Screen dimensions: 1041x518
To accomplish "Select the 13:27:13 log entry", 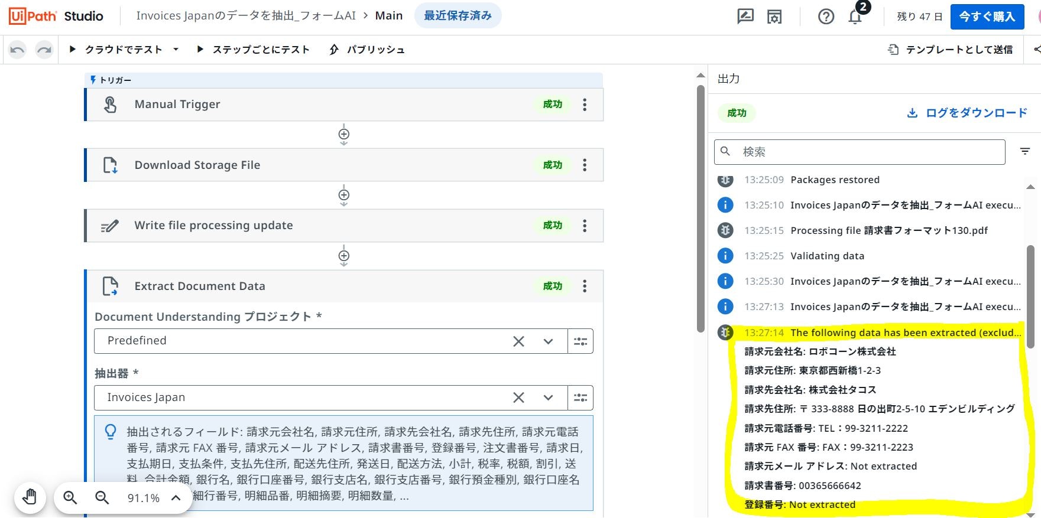I will [x=869, y=307].
